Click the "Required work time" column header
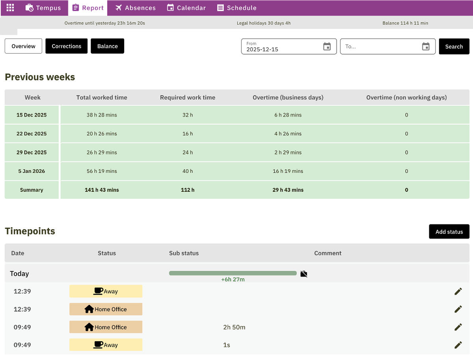This screenshot has height=355, width=473. (x=188, y=97)
